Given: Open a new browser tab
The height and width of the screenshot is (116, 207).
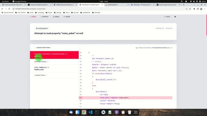Looking at the screenshot, I should coord(184,5).
